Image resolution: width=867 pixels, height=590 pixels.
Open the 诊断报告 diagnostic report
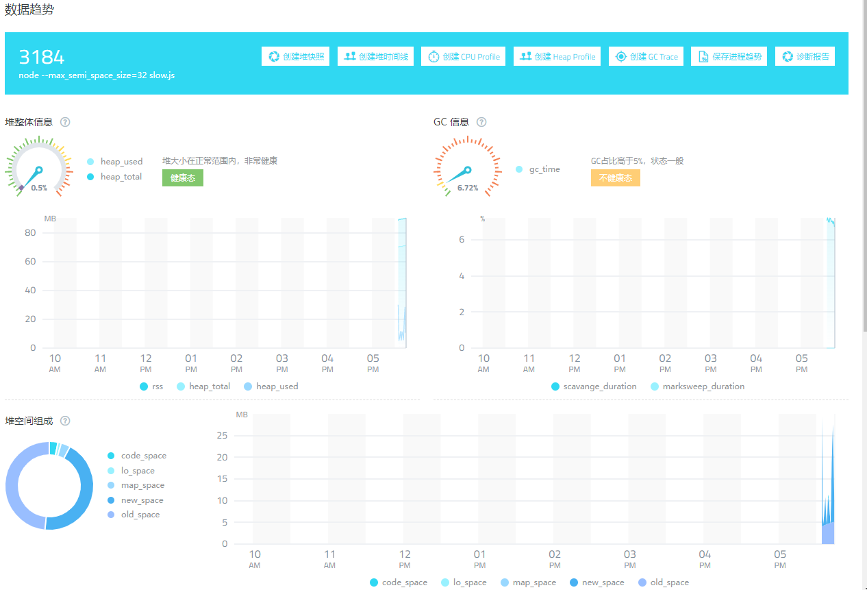[x=805, y=57]
